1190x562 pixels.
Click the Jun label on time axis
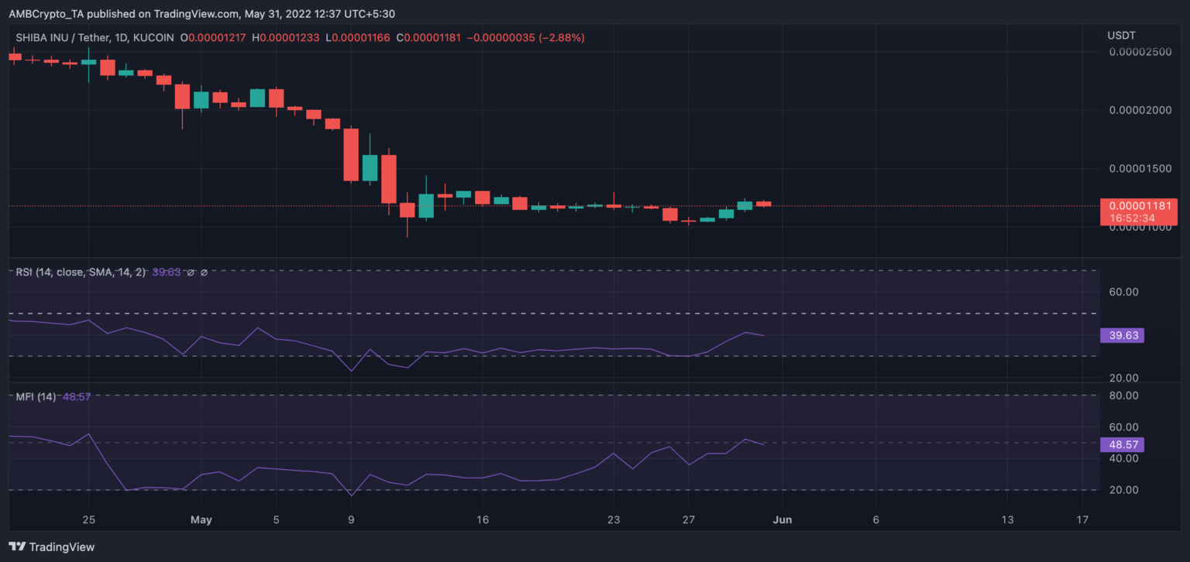tap(782, 519)
